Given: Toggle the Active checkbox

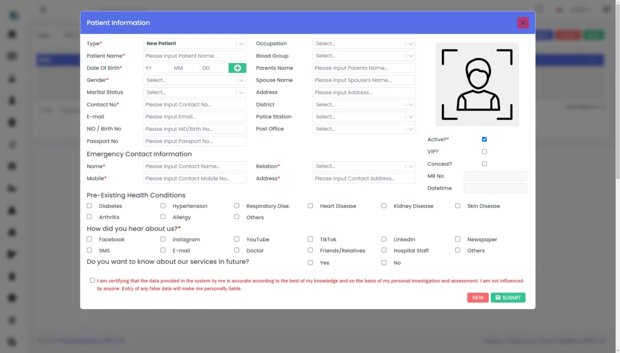Looking at the screenshot, I should click(484, 140).
